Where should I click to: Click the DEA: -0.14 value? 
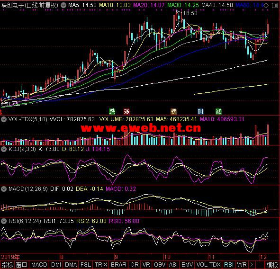(x=90, y=189)
